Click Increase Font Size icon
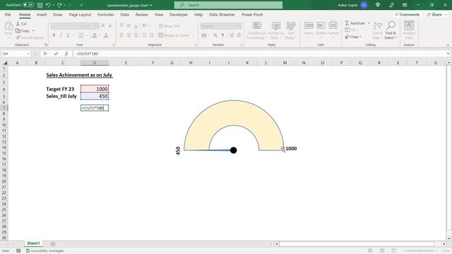The height and width of the screenshot is (254, 452). pyautogui.click(x=104, y=26)
